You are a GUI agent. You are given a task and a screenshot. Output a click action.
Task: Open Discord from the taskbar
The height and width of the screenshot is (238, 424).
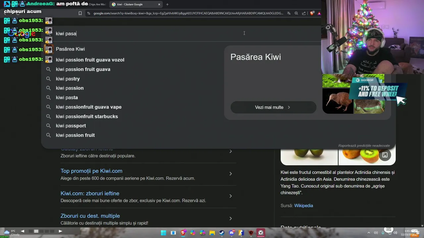232,233
